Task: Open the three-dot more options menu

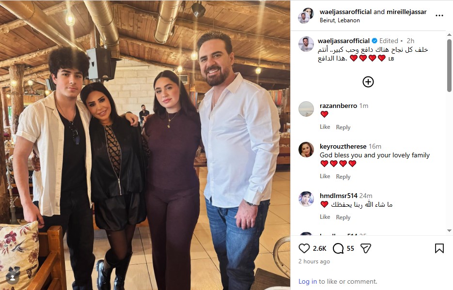Action: pos(439,15)
